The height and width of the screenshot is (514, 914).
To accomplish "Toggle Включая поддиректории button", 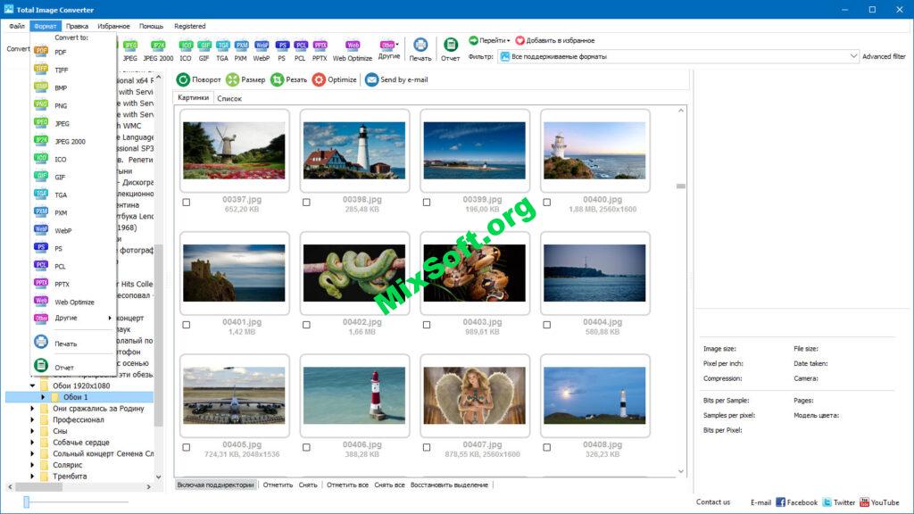I will point(216,485).
